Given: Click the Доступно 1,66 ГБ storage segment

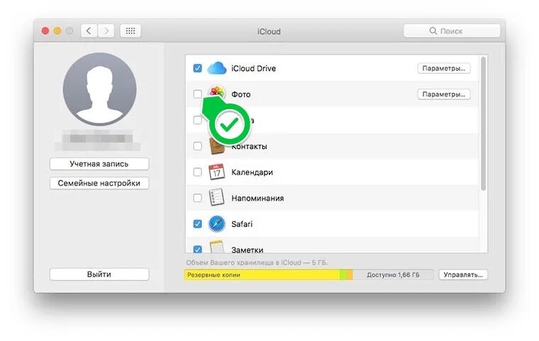Looking at the screenshot, I should 393,274.
